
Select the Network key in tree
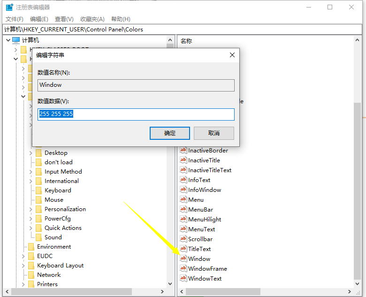pos(49,275)
